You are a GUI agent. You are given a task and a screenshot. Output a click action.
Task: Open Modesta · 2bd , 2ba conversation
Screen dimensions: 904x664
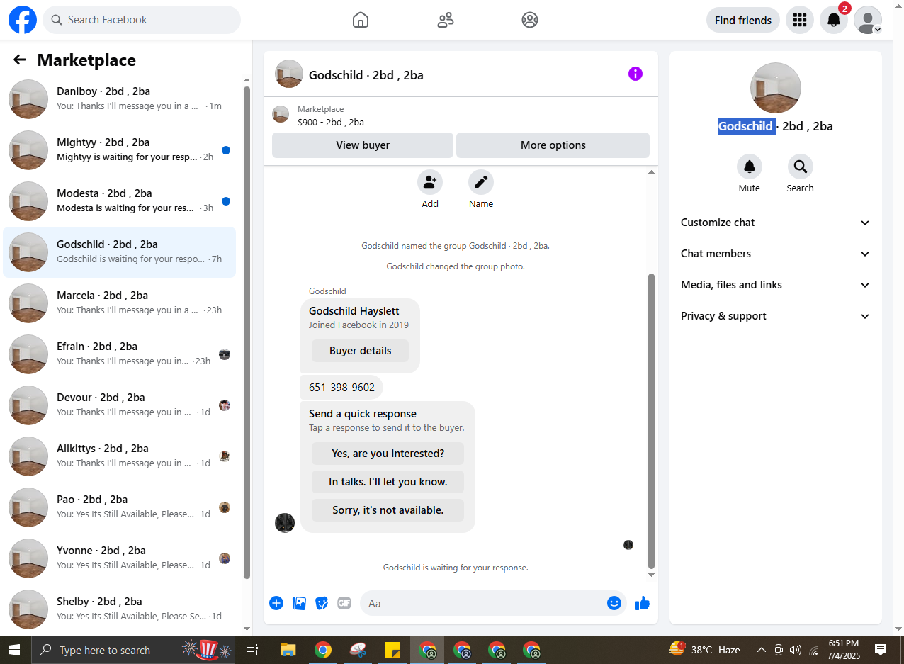pos(120,201)
